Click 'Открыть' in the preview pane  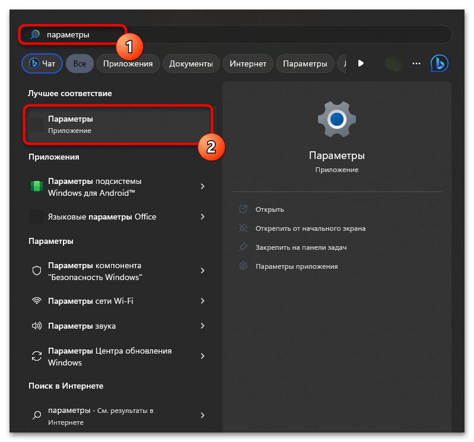click(x=269, y=209)
